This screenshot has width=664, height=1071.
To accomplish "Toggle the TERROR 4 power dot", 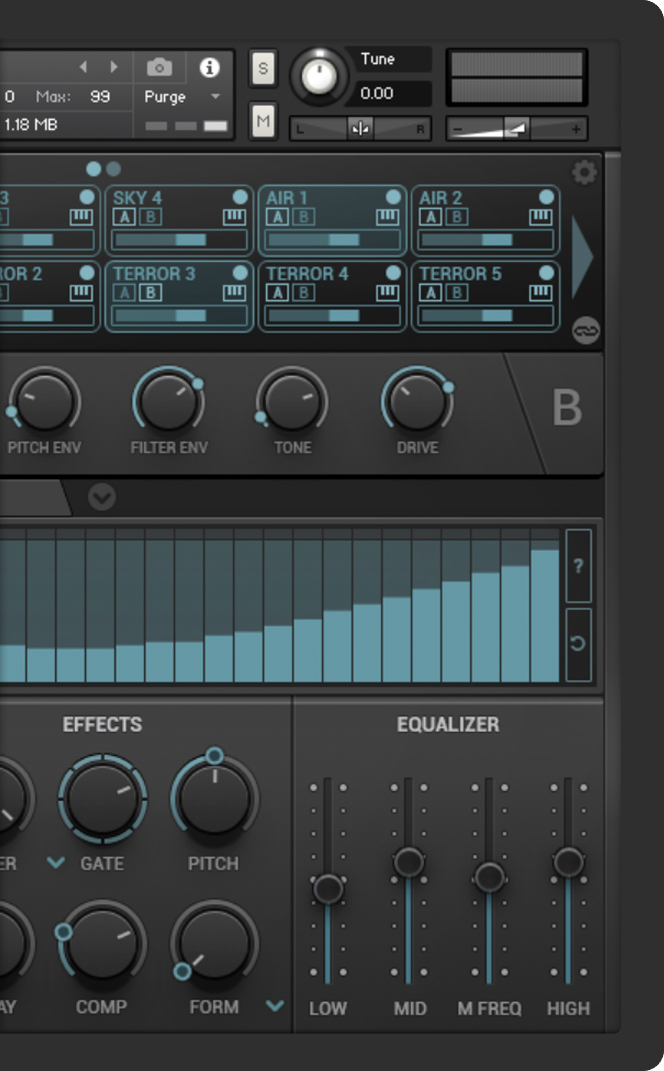I will pos(393,273).
